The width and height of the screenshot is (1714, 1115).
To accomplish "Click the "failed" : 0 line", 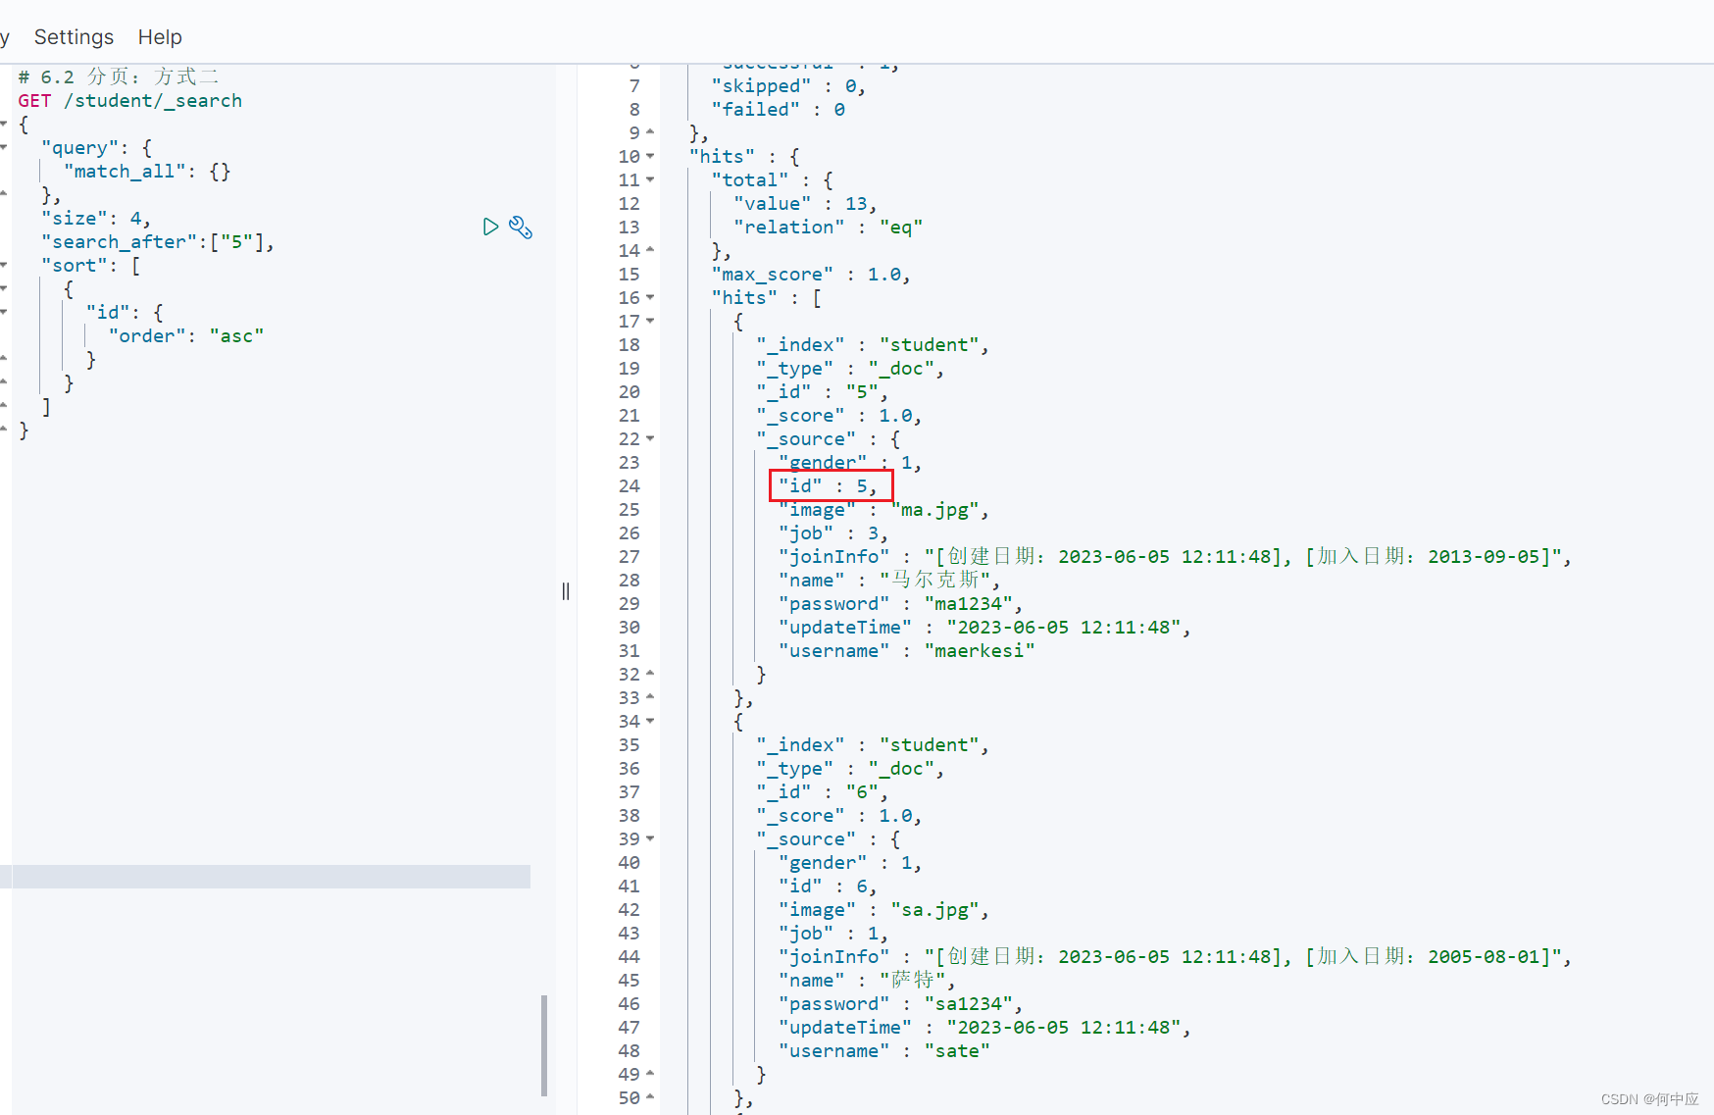I will tap(779, 110).
